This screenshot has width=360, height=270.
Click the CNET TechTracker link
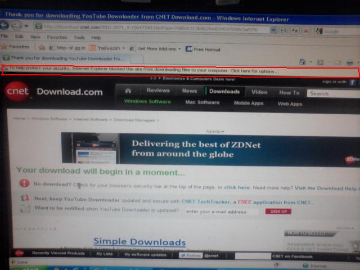205,201
